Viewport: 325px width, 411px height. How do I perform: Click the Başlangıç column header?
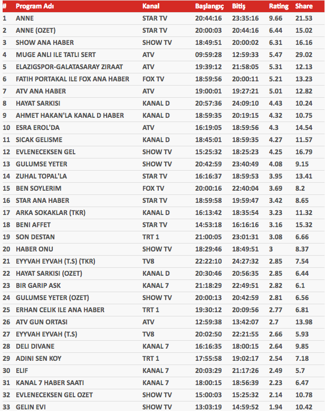[x=210, y=6]
